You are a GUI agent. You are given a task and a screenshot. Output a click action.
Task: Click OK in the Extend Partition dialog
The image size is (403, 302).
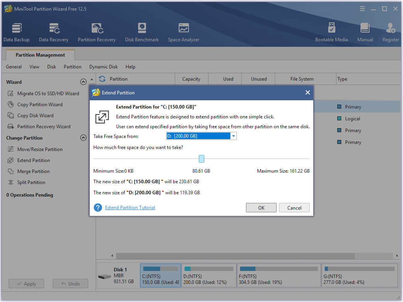[261, 208]
